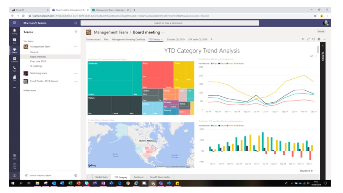
Task: Start a new chat with compose icon
Action: [76, 23]
